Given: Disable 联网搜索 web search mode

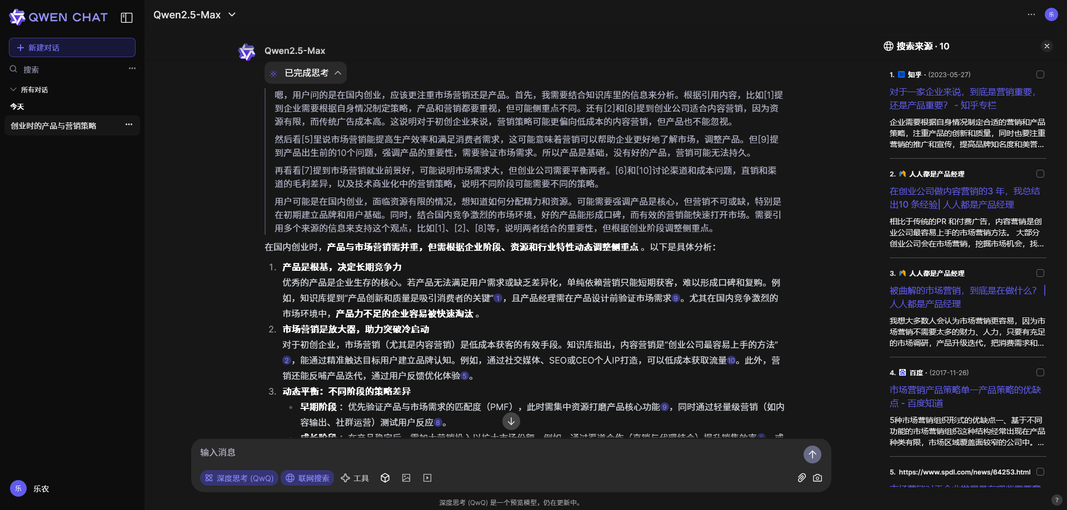Looking at the screenshot, I should click(x=307, y=478).
